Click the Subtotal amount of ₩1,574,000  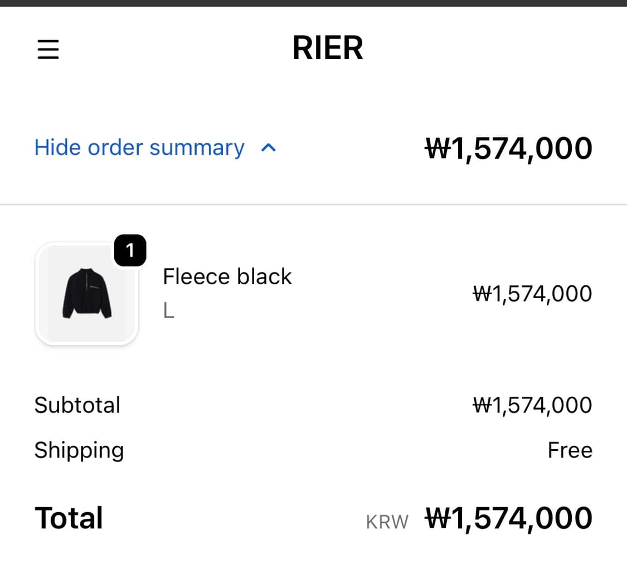(532, 405)
